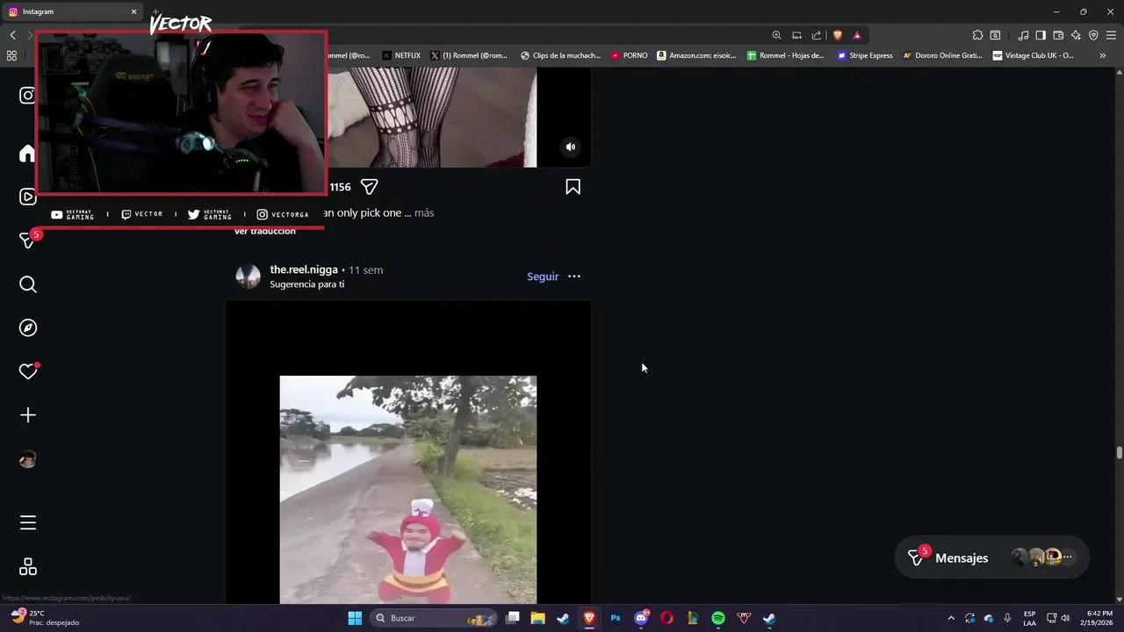
Task: Open Opera browser from the taskbar
Action: [x=667, y=618]
